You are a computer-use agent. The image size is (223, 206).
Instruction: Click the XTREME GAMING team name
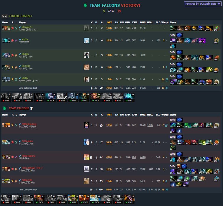point(20,16)
